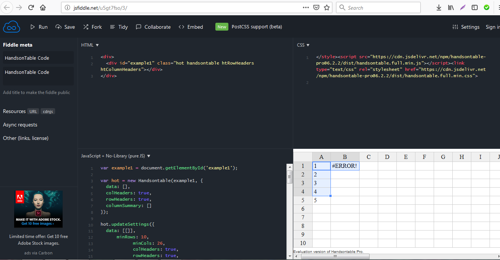Open Limited time offer ad text

[38, 239]
